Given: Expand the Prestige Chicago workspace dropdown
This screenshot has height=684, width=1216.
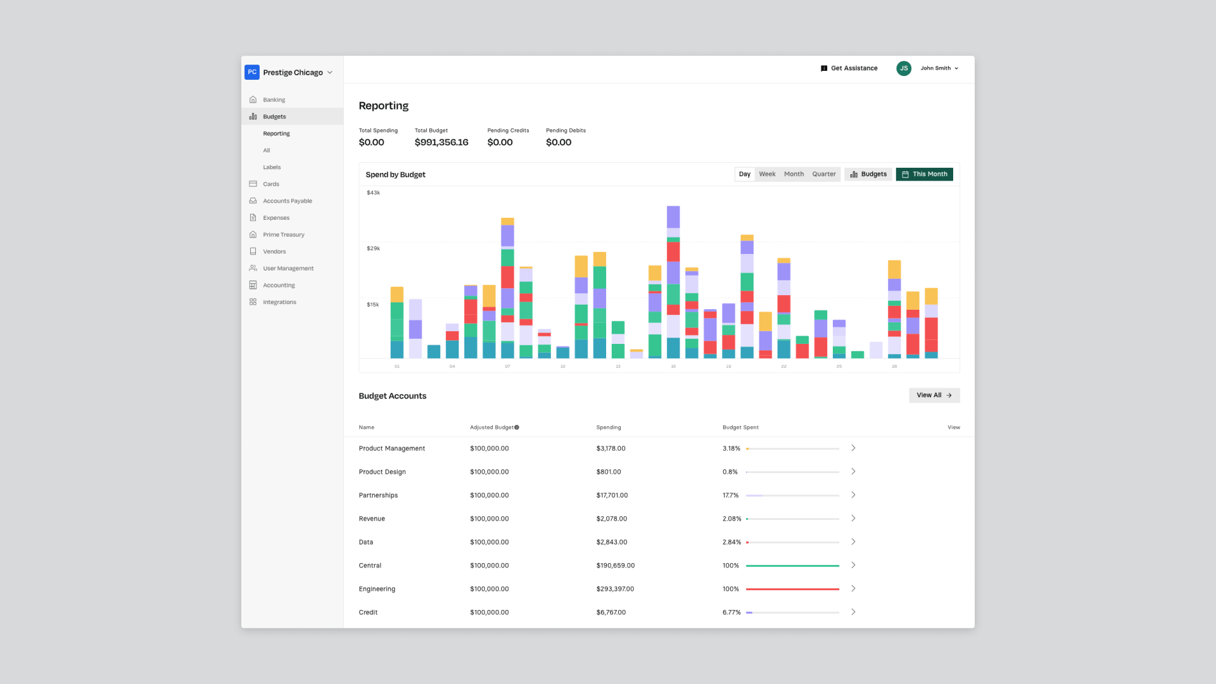Looking at the screenshot, I should [x=330, y=72].
